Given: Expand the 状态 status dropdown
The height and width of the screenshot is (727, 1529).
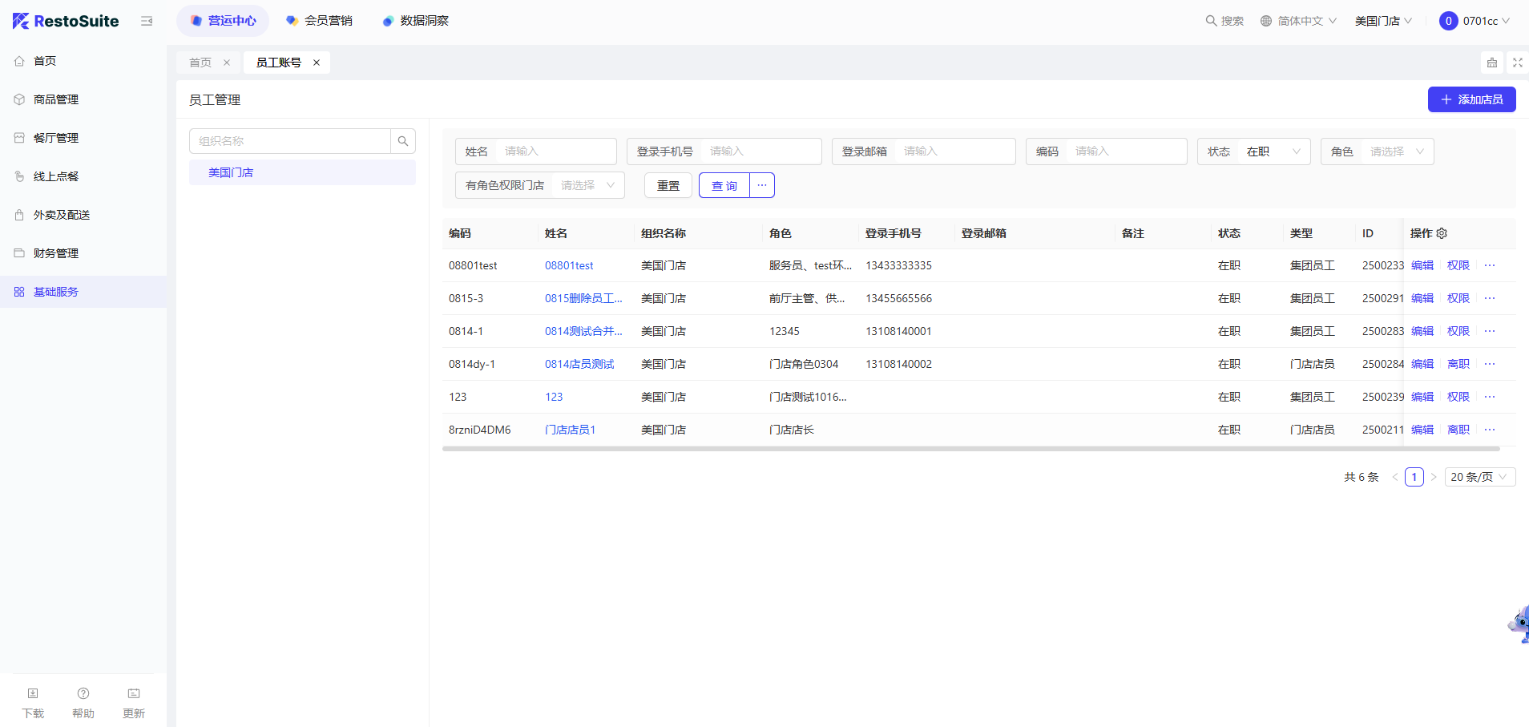Looking at the screenshot, I should click(x=1273, y=151).
